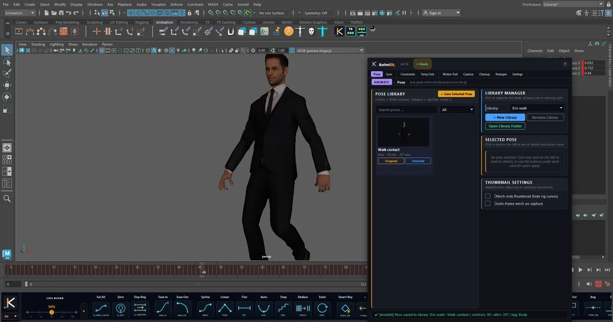Open the Constraints tab in AnimKit
This screenshot has height=322, width=613.
coord(408,74)
